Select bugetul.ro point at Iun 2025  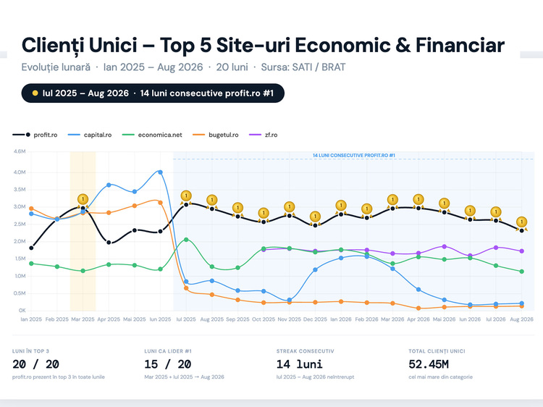point(160,203)
